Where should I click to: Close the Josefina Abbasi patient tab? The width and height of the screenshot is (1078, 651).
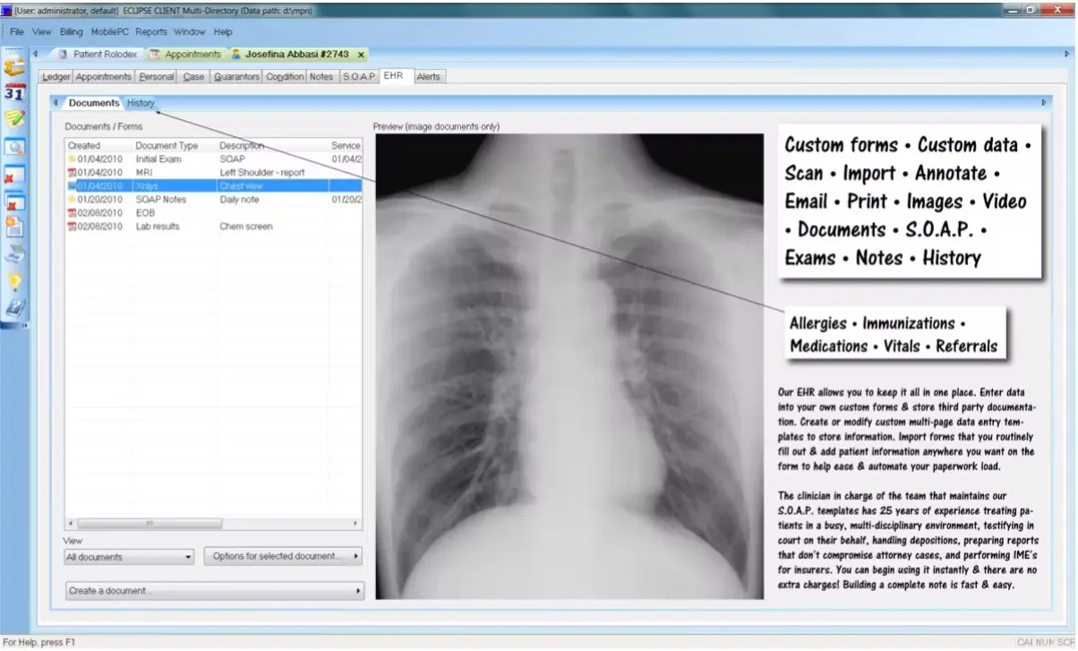pos(360,54)
